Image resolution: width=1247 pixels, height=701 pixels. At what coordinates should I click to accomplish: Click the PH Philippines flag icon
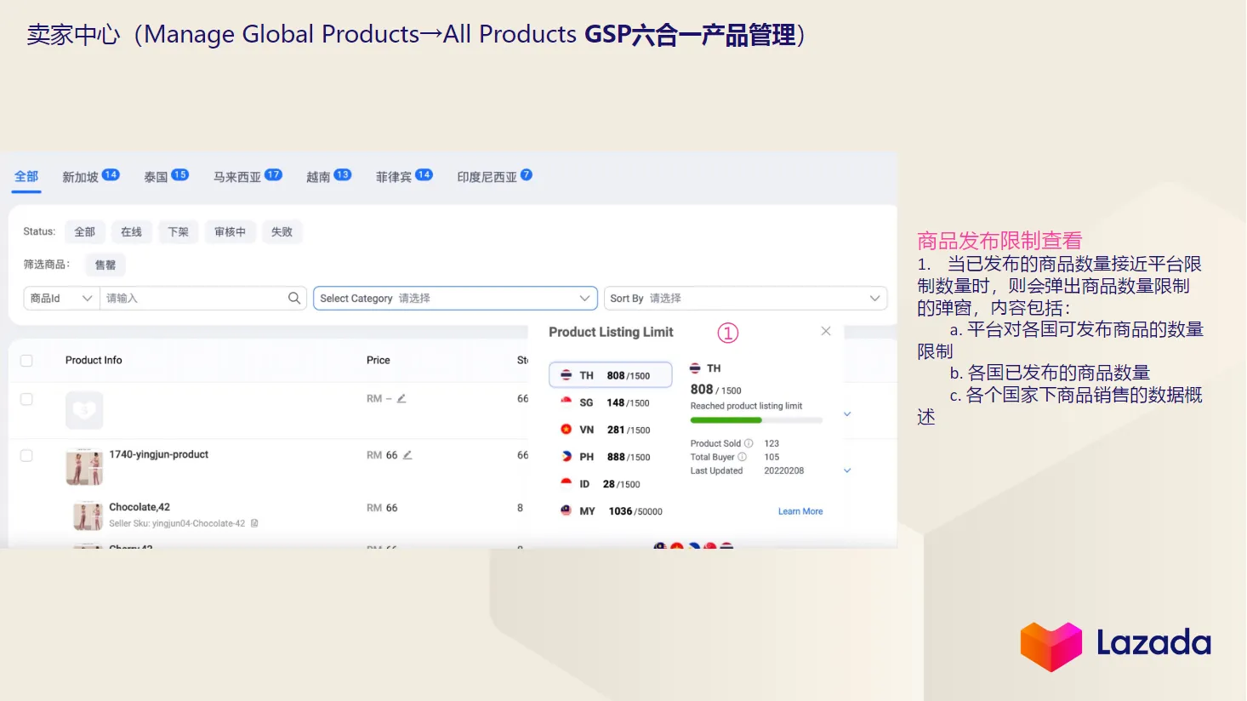[565, 457]
